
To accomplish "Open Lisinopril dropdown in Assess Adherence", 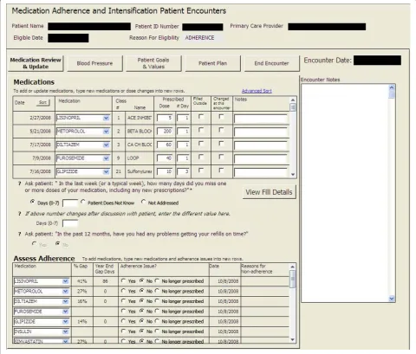I will coord(66,281).
